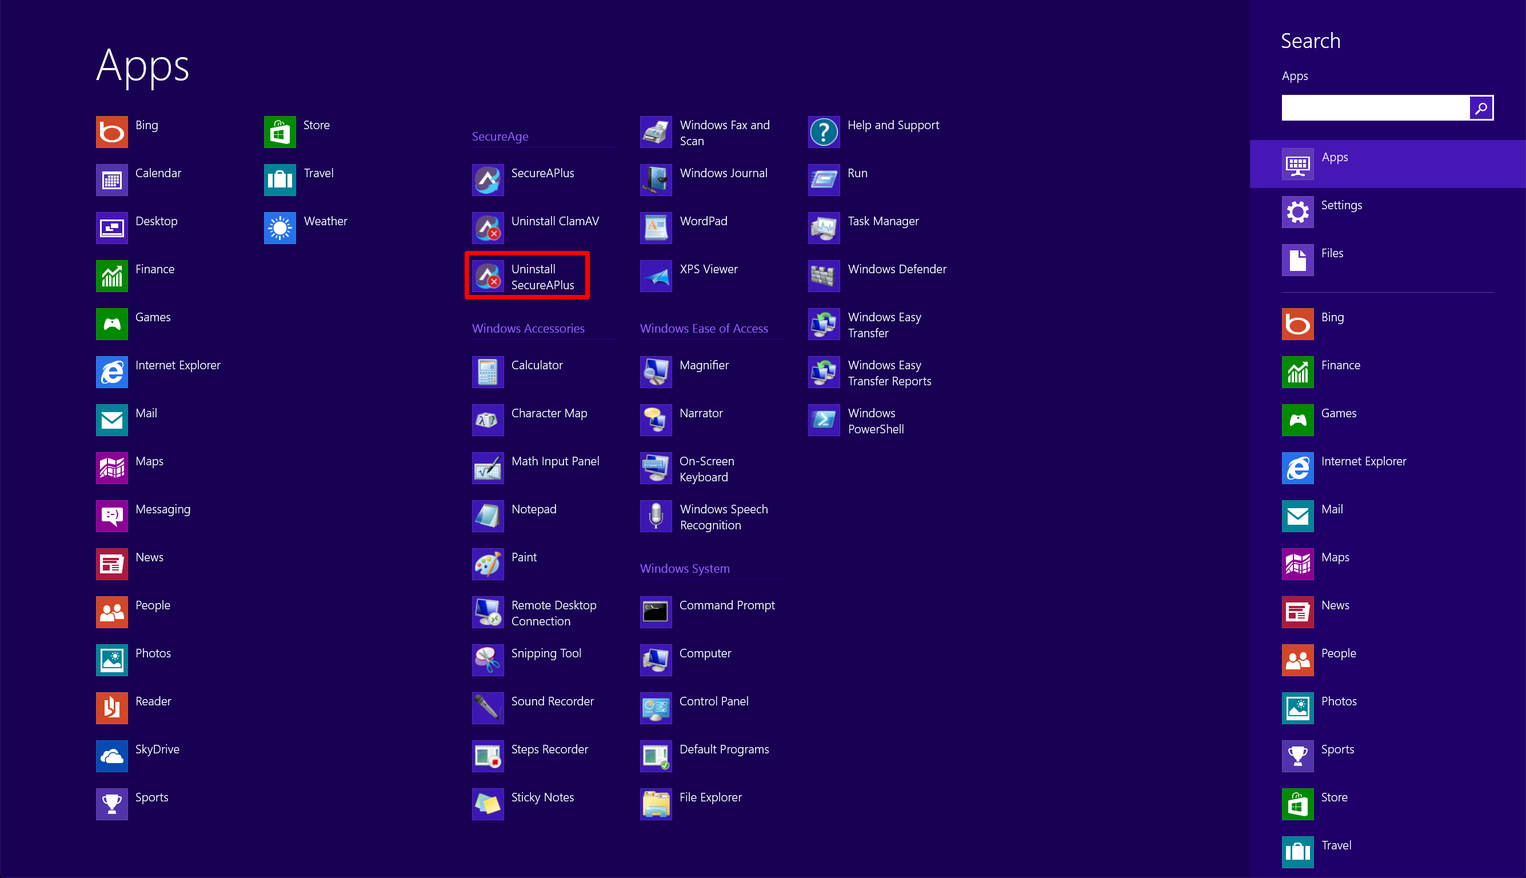Start Remote Desktop Connection icon
The image size is (1526, 878).
pos(487,612)
